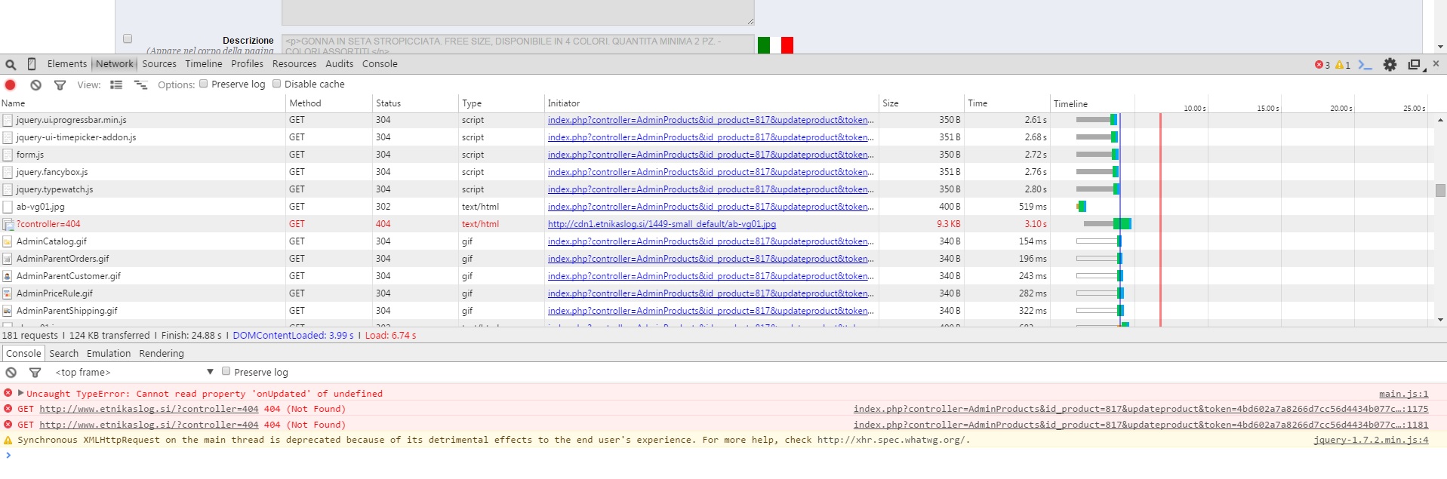
Task: Open the cdn1.etnikaslog.si ab-vg01.jpg initiator link
Action: pyautogui.click(x=661, y=224)
